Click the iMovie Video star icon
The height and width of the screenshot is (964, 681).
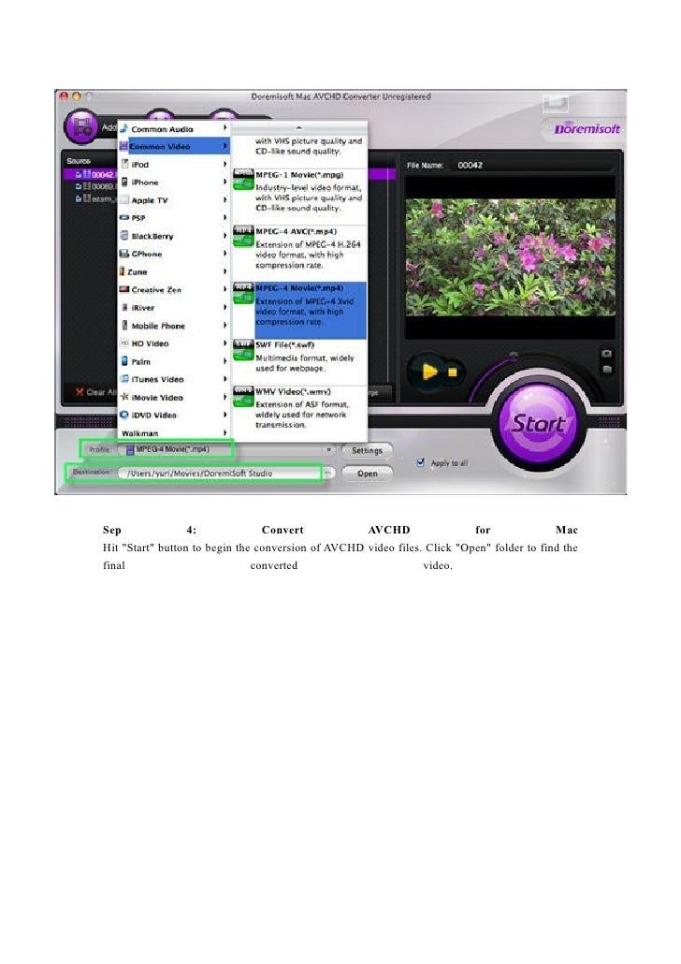[x=124, y=397]
